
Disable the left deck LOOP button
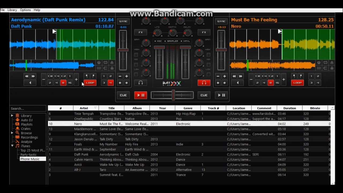click(x=90, y=83)
